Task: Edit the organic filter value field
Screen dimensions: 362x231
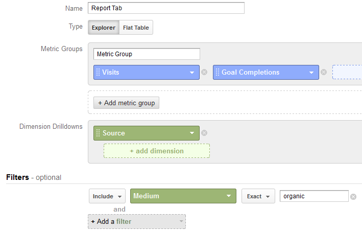Action: (x=313, y=196)
